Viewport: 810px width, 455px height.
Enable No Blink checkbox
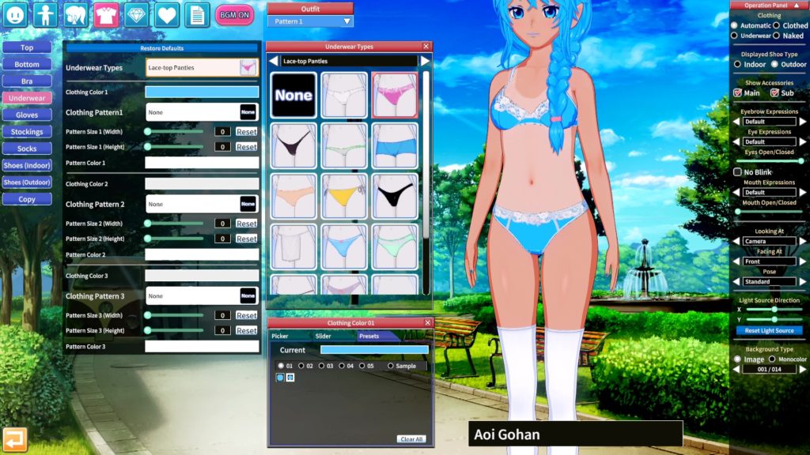coord(738,171)
